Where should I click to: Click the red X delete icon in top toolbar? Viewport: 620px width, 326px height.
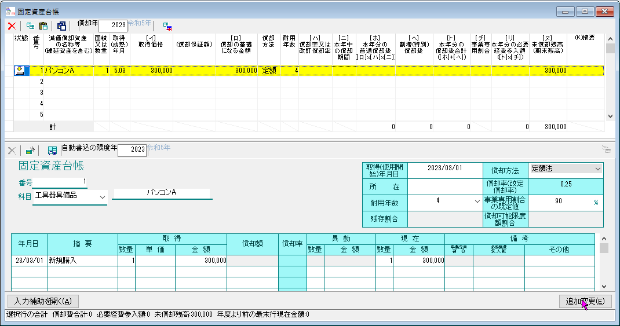[x=12, y=26]
